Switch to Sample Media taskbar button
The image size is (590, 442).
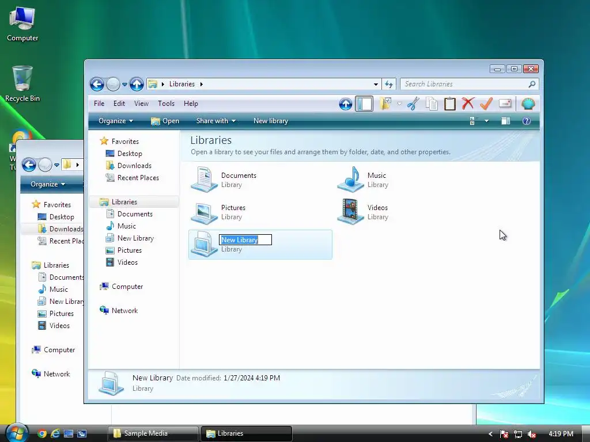click(x=153, y=433)
